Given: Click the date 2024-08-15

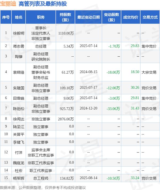Looking at the screenshot, I should pyautogui.click(x=89, y=72).
